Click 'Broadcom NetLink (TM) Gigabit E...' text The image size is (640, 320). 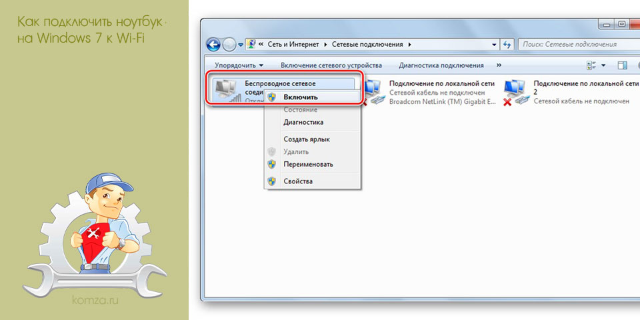tap(443, 101)
